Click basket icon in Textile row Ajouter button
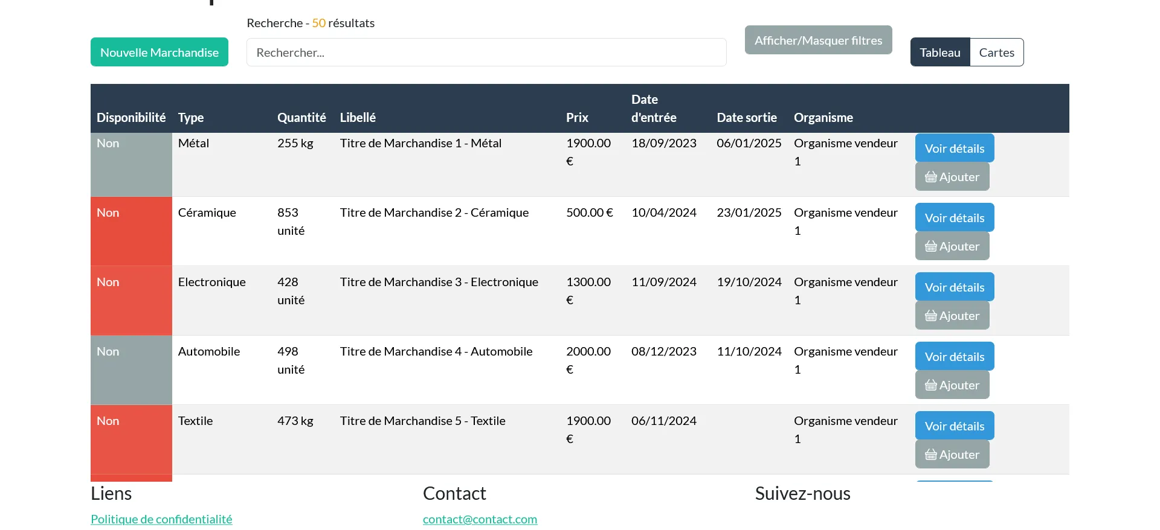Viewport: 1160px width, 530px height. click(x=930, y=455)
